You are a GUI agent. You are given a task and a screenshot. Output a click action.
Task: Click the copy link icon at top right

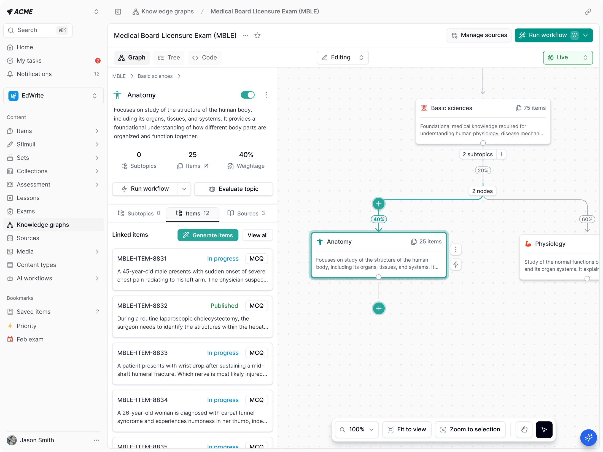(588, 12)
